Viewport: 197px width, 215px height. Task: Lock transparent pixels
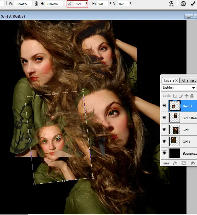coord(175,96)
